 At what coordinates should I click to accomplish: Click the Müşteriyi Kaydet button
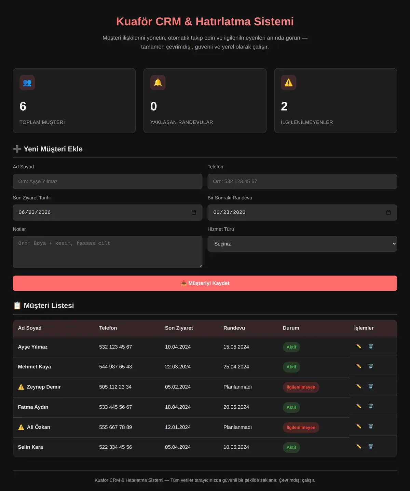pos(205,283)
